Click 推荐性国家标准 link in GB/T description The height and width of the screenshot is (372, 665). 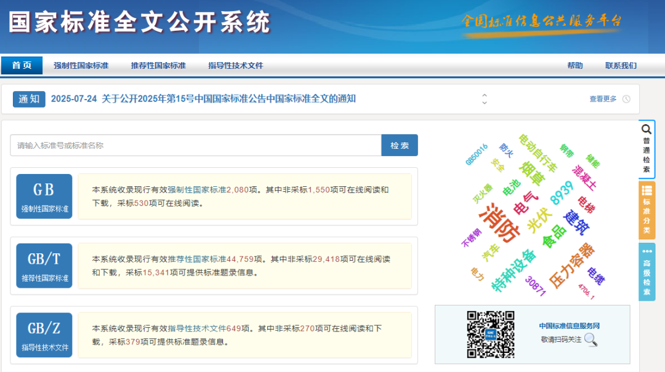click(197, 259)
